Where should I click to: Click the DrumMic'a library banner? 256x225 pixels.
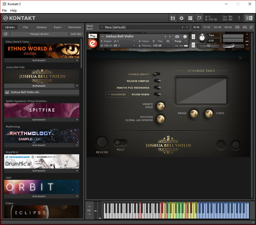click(x=42, y=161)
